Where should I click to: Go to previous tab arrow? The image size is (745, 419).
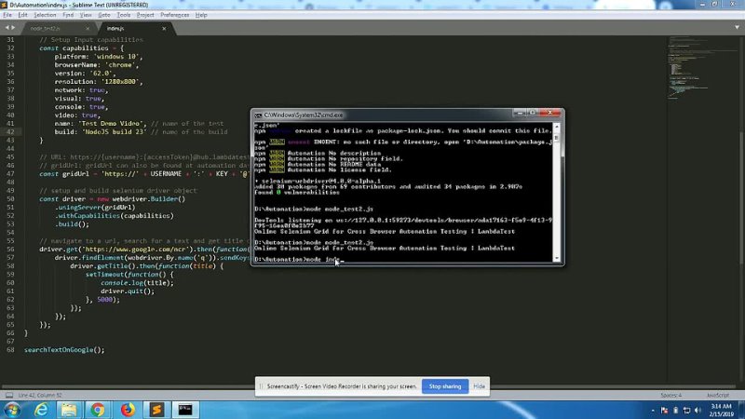pyautogui.click(x=7, y=28)
